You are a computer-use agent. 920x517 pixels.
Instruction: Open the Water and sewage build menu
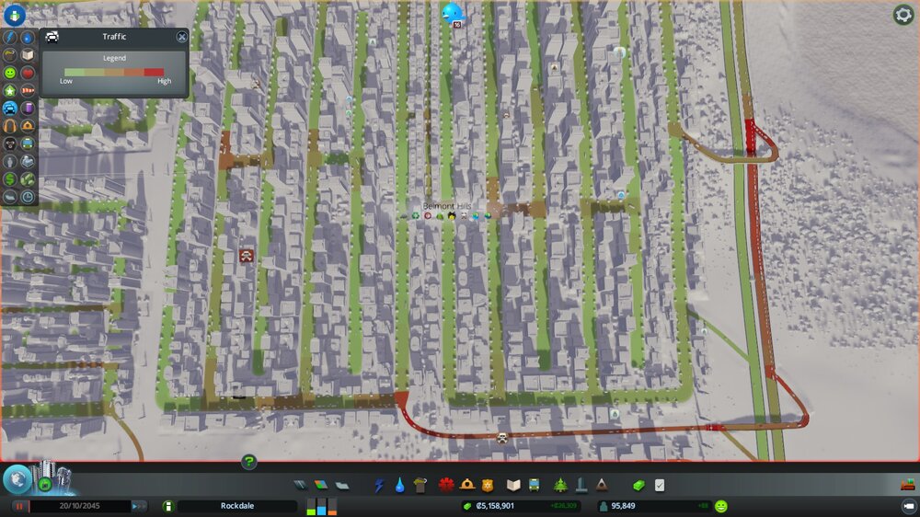point(399,486)
